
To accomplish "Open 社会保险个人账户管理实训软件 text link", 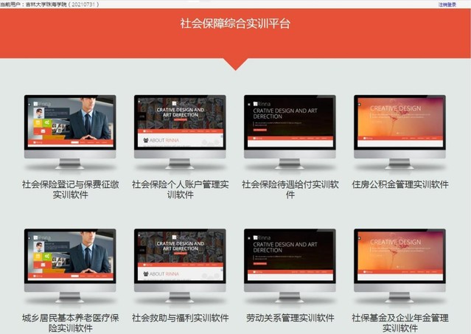I will click(x=180, y=189).
